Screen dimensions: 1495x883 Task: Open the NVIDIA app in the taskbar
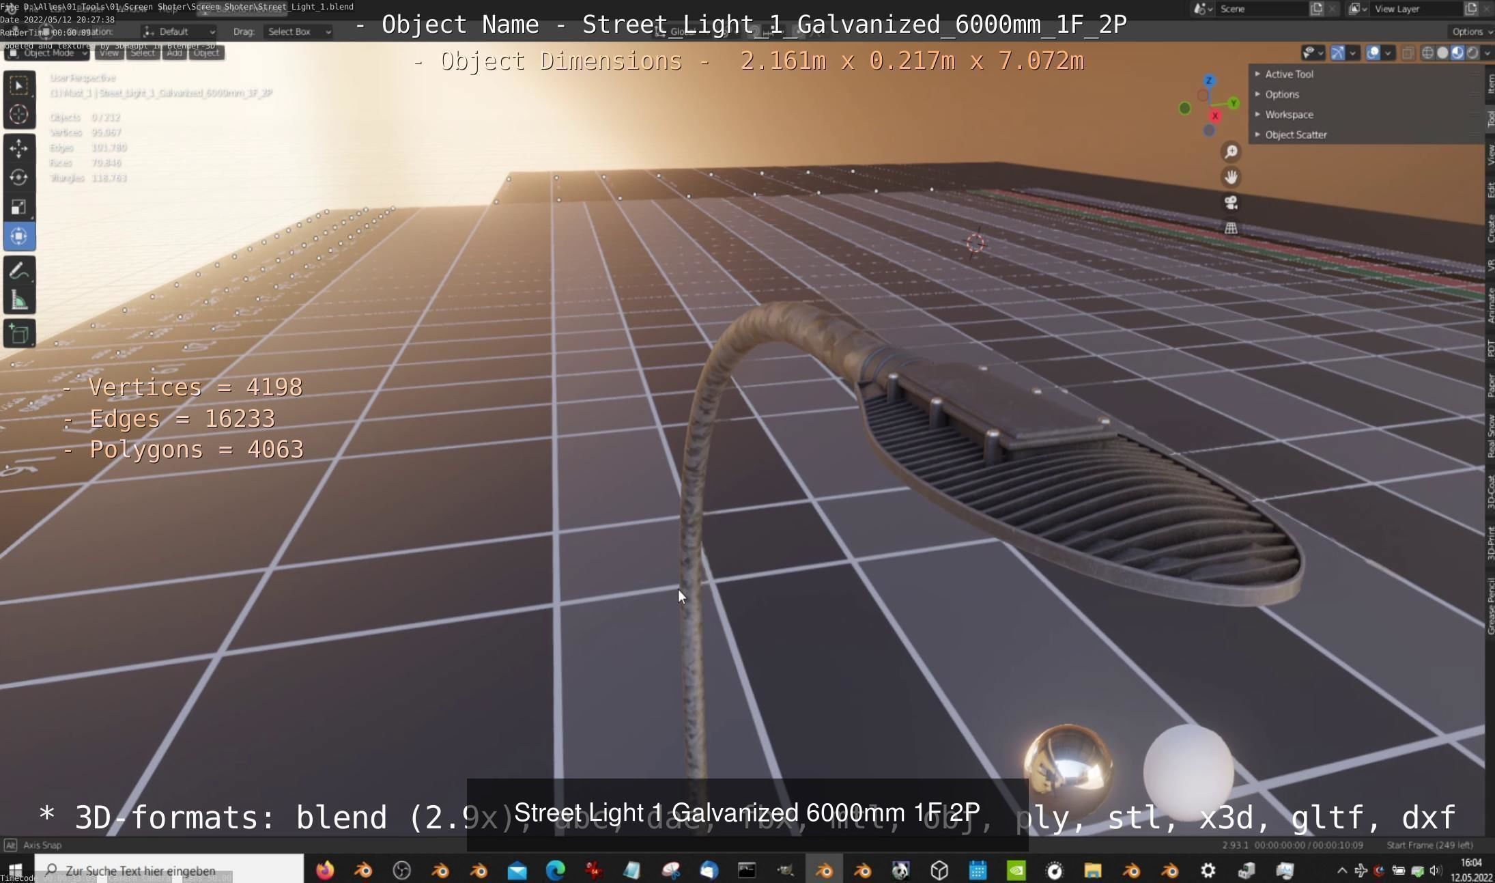pos(1016,870)
